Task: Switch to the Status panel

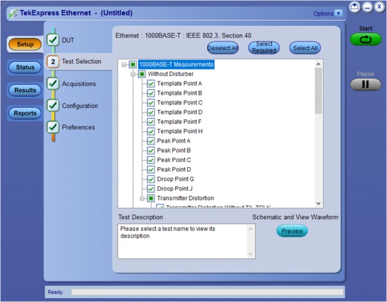Action: coord(25,67)
